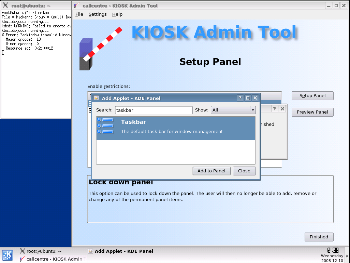Close the dialog hidden behind Add Applet
The image size is (350, 263).
point(282,109)
